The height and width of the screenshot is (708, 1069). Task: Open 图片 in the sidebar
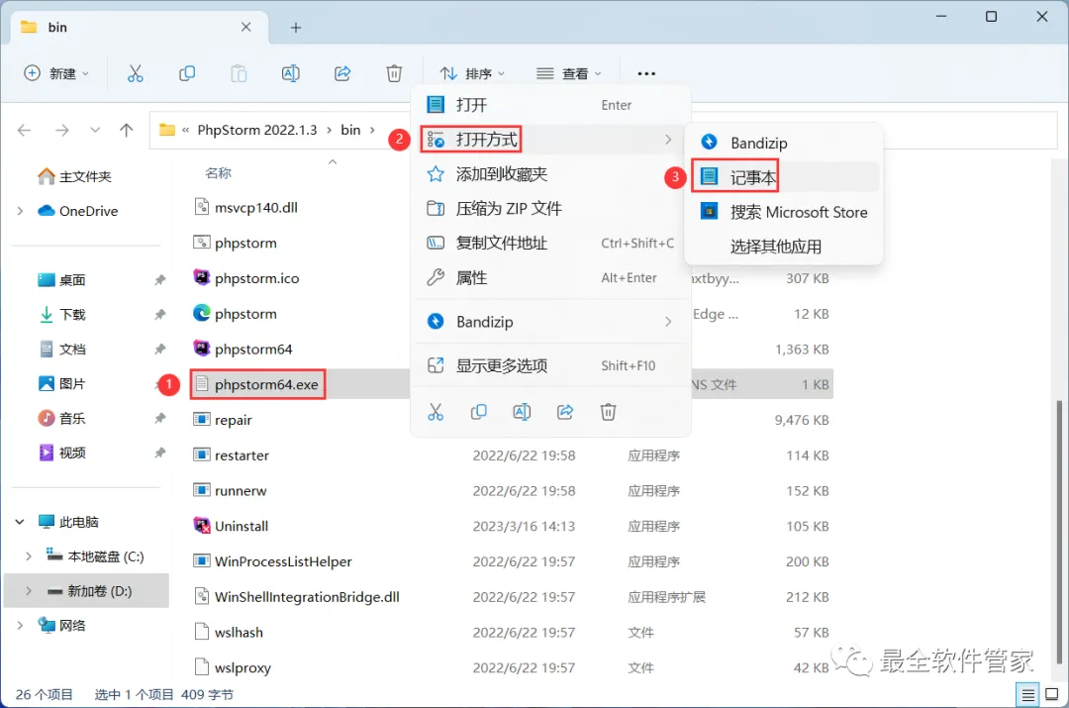coord(61,384)
